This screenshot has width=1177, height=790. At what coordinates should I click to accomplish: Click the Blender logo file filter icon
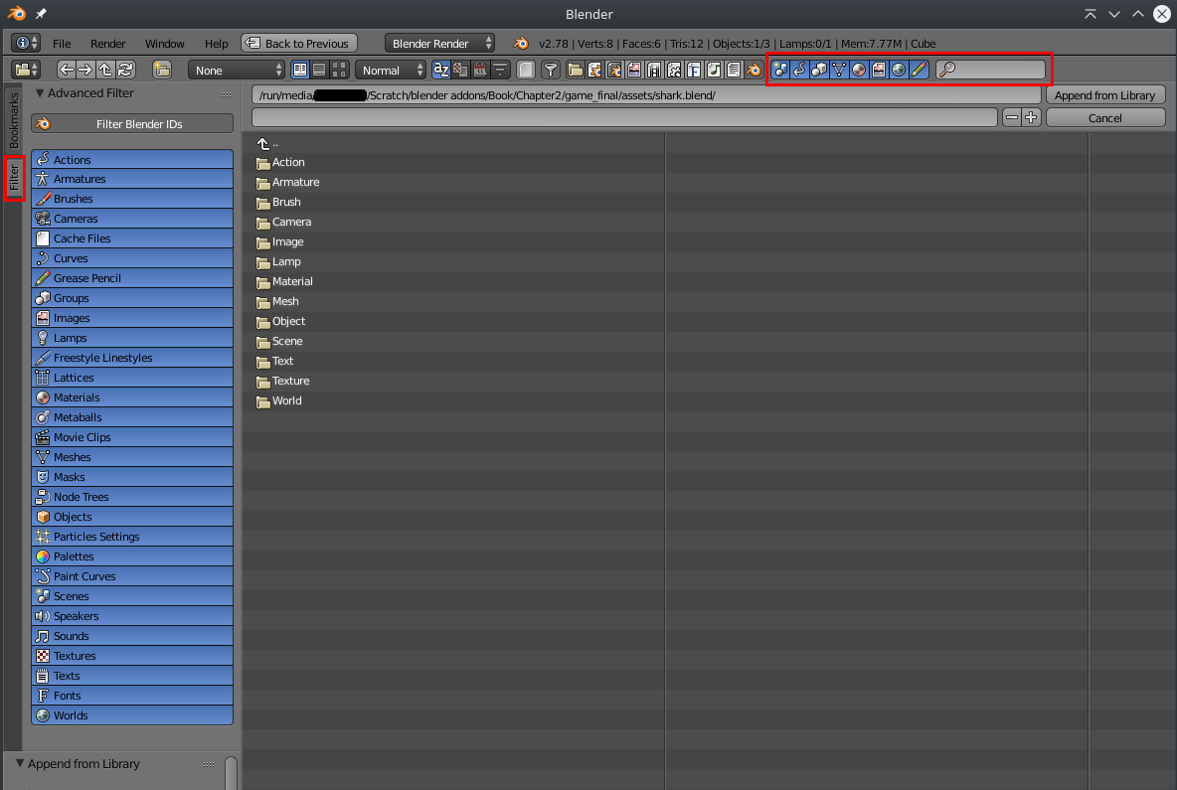[x=755, y=70]
